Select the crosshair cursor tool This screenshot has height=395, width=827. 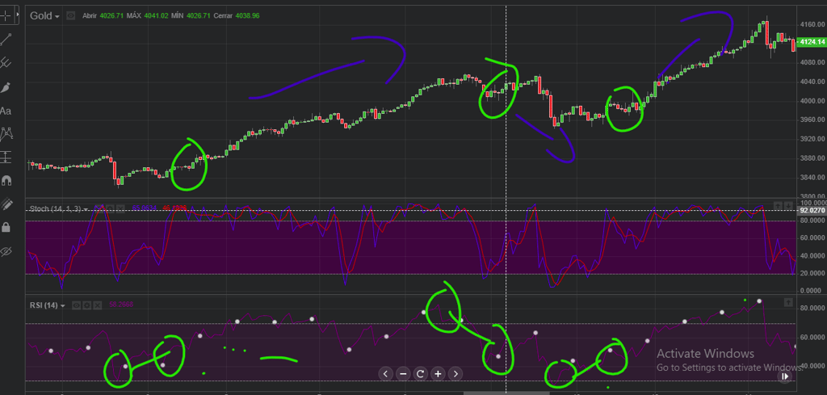(6, 15)
